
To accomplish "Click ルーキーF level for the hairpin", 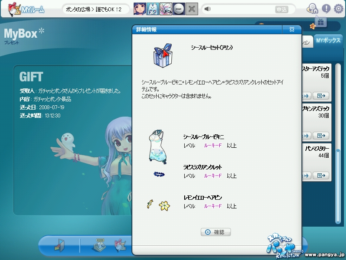I will pos(213,206).
